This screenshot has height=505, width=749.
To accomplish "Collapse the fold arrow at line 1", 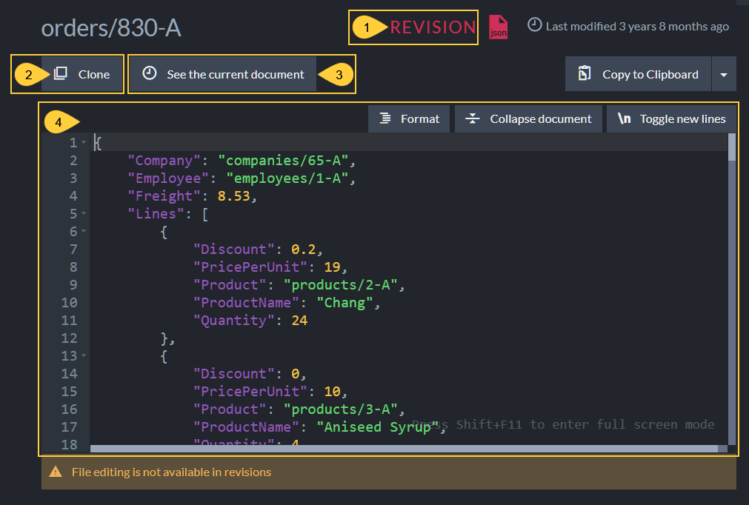I will pyautogui.click(x=84, y=142).
